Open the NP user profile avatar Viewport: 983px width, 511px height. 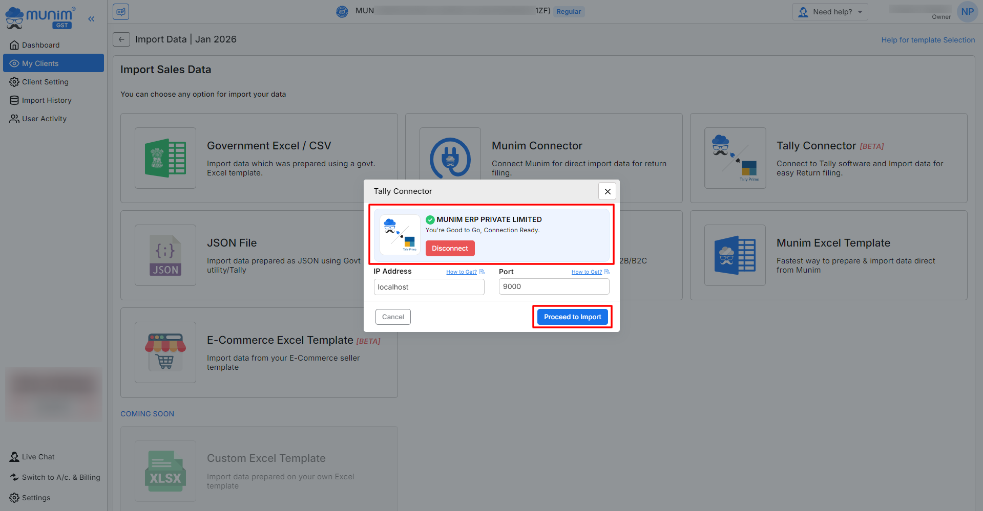point(967,12)
